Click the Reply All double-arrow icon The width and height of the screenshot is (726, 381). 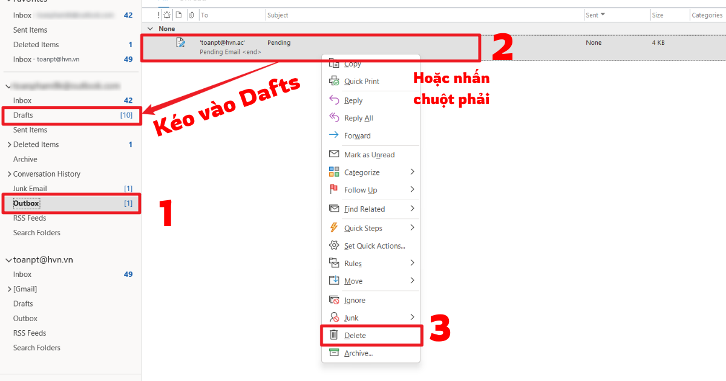tap(334, 118)
